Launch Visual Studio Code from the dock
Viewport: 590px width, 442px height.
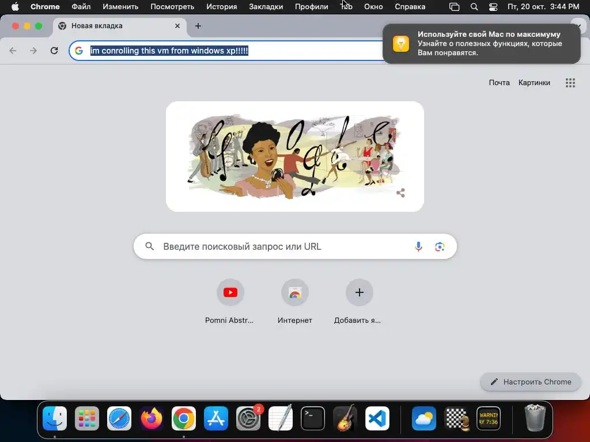click(377, 418)
